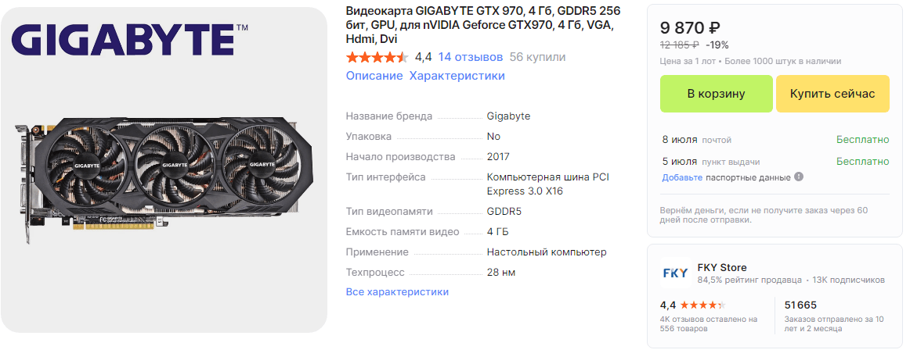The image size is (910, 357).
Task: Click the seller rating stars
Action: coord(702,305)
